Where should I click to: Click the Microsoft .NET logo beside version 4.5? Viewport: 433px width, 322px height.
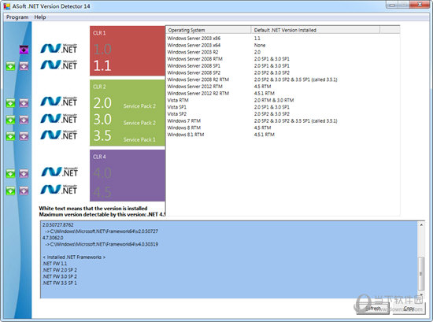[x=59, y=189]
